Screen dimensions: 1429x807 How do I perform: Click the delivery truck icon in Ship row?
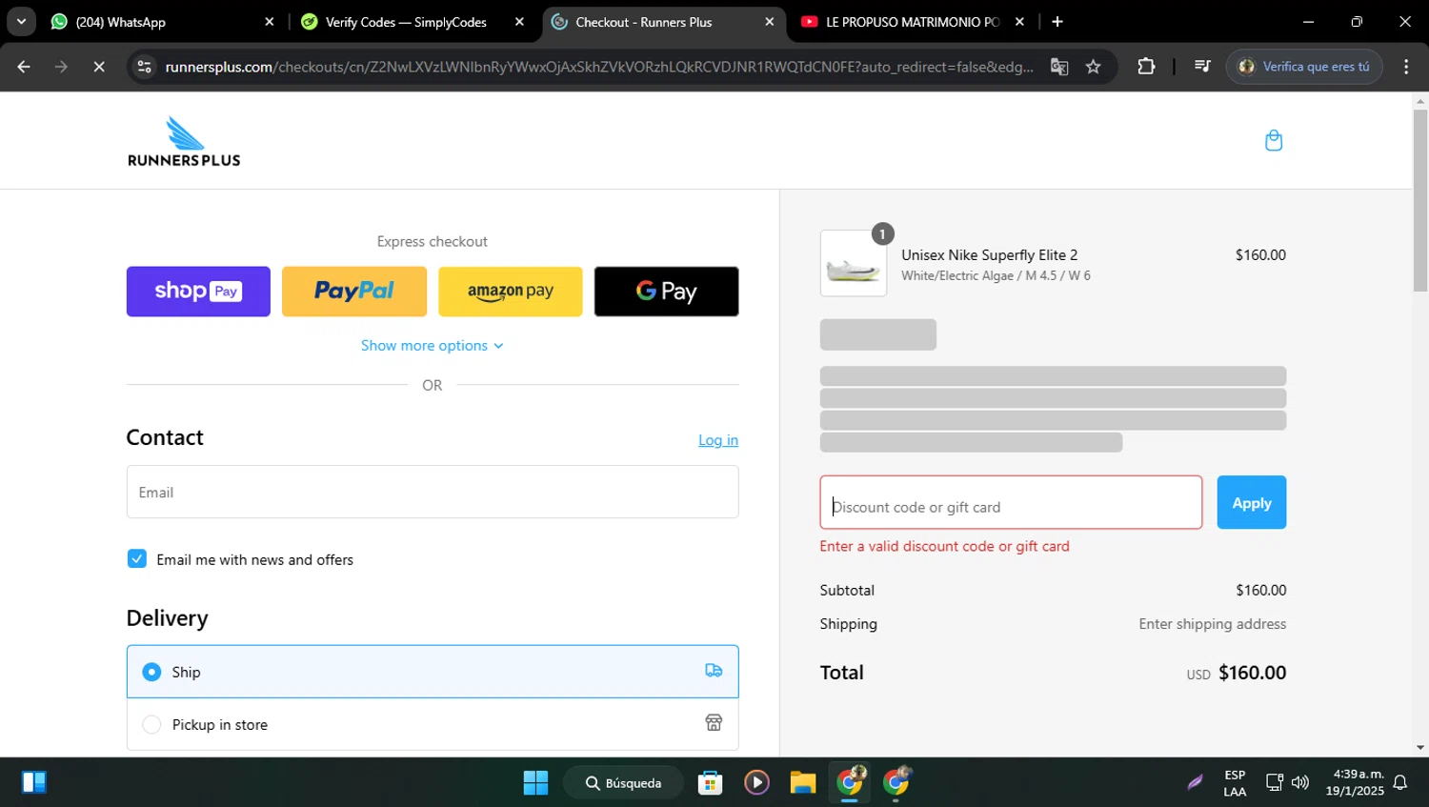coord(714,671)
